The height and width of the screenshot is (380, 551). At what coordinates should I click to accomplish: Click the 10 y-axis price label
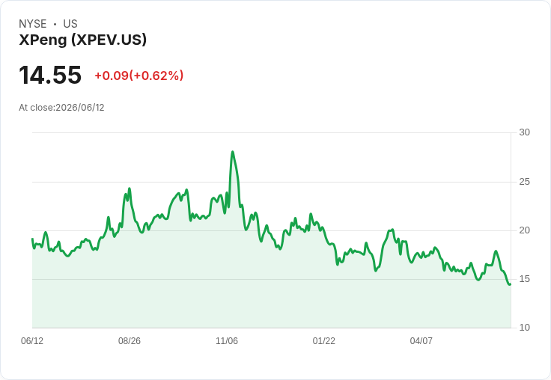(x=525, y=328)
